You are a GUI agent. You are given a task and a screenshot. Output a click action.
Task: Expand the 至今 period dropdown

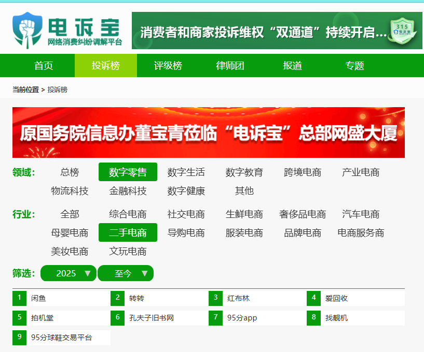pyautogui.click(x=126, y=273)
